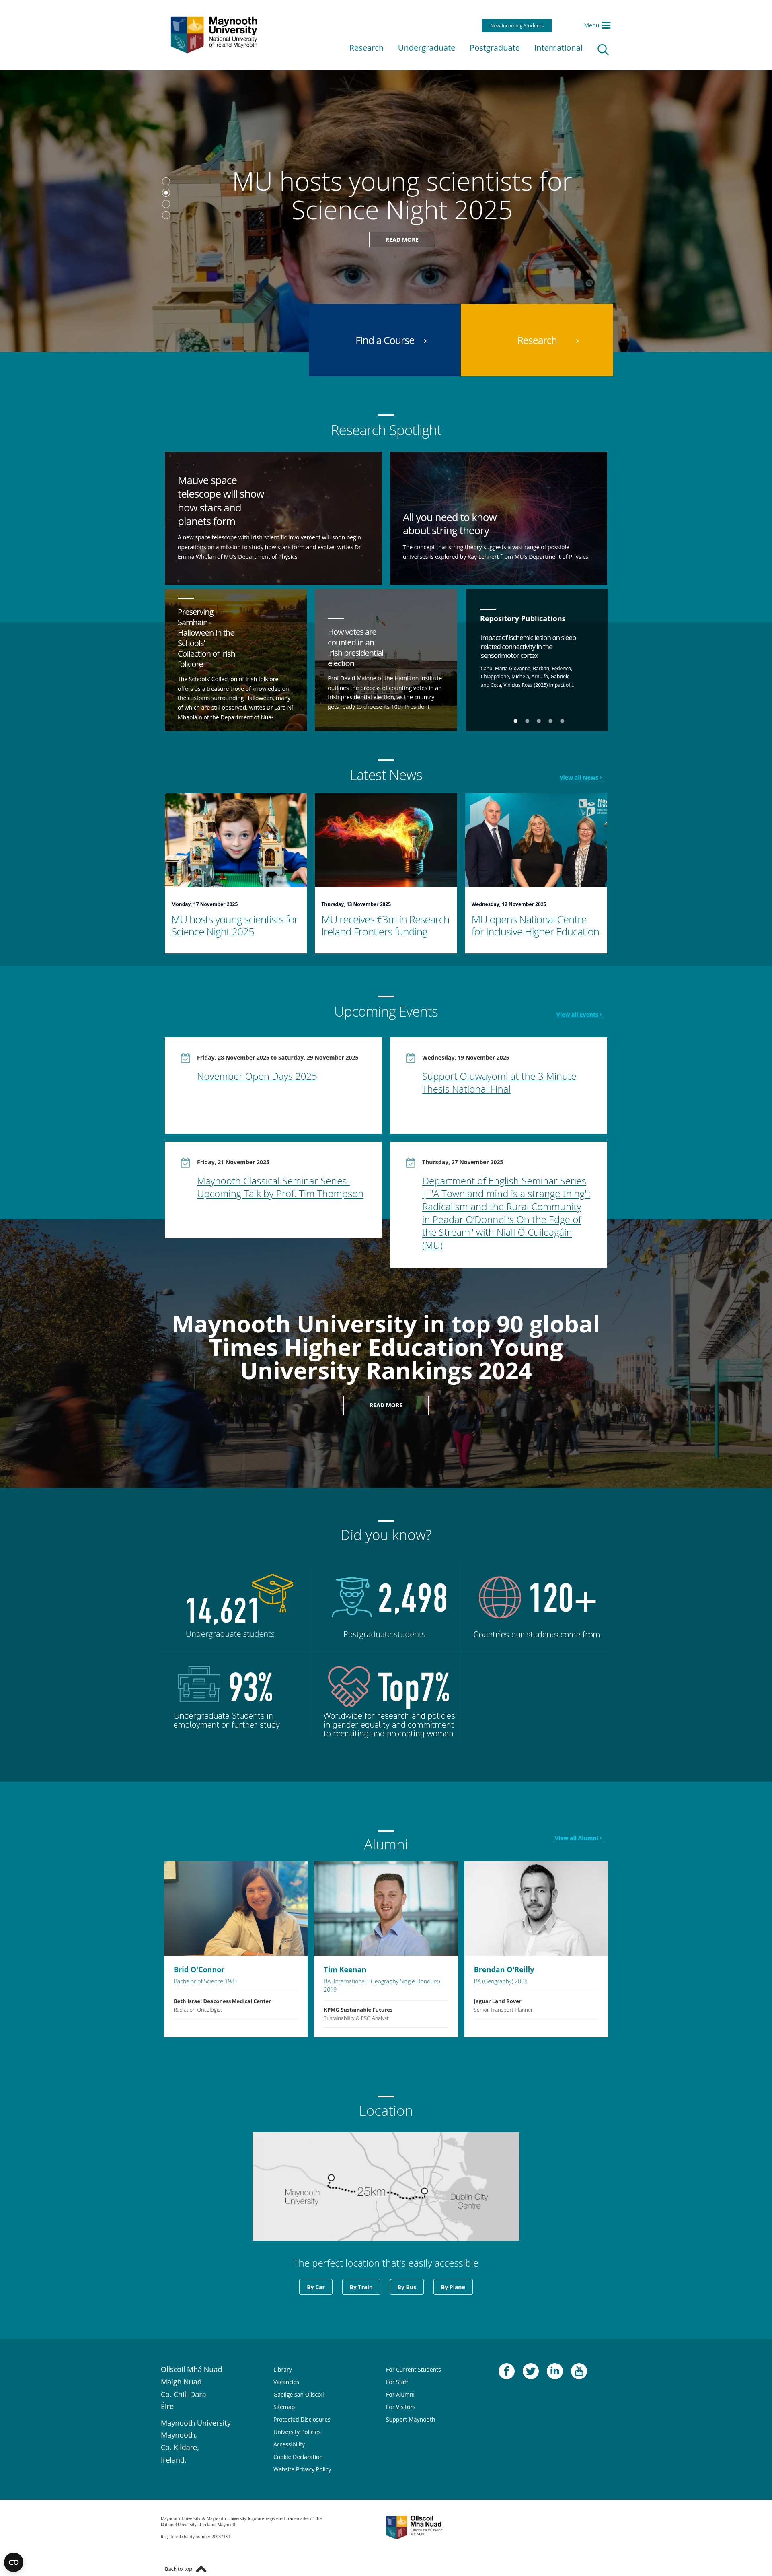Viewport: 772px width, 2576px height.
Task: Select the fourth hero carousel dot
Action: (x=166, y=215)
